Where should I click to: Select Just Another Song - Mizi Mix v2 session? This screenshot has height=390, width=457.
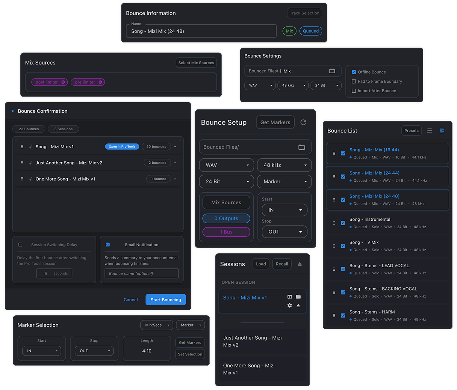[262, 342]
